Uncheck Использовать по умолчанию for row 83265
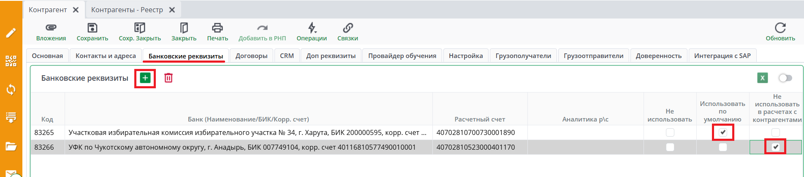Screen dimensions: 804x177 click(x=723, y=132)
